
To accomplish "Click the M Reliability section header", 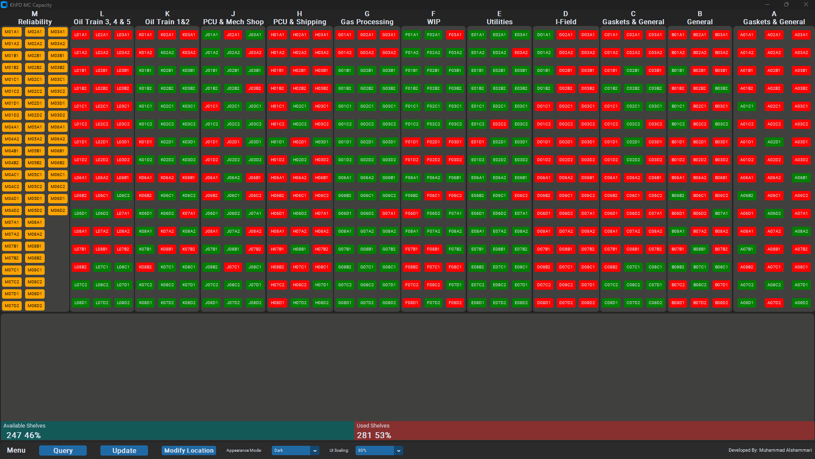I will click(35, 18).
